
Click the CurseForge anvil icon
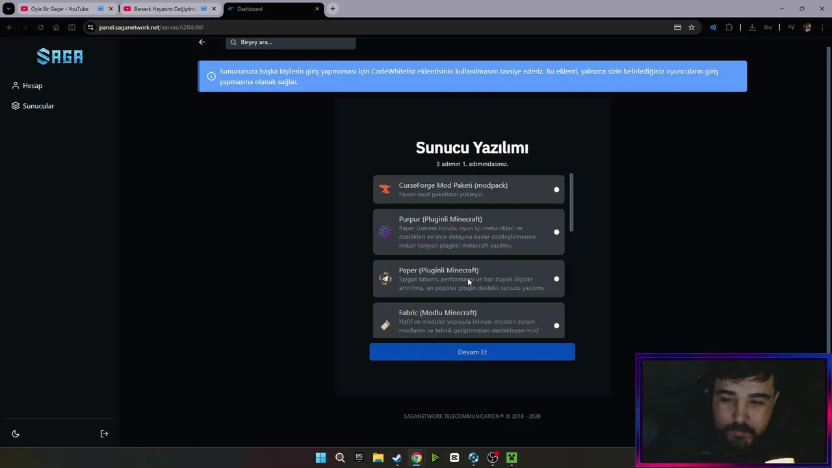[x=385, y=190]
